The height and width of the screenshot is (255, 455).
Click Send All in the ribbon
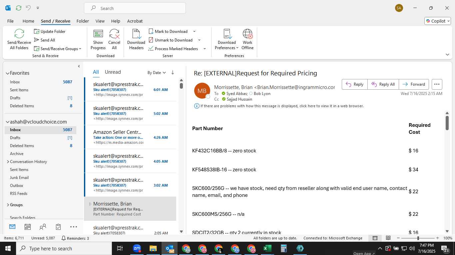[44, 40]
